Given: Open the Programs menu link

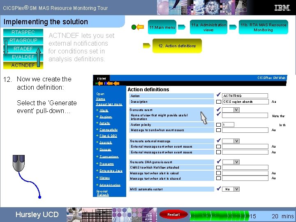Looking at the screenshot, I should click(x=106, y=164).
